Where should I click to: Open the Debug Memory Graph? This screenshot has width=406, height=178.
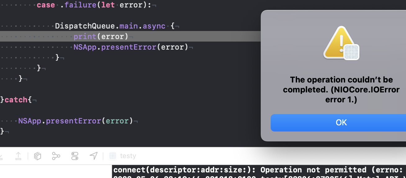[x=56, y=156]
